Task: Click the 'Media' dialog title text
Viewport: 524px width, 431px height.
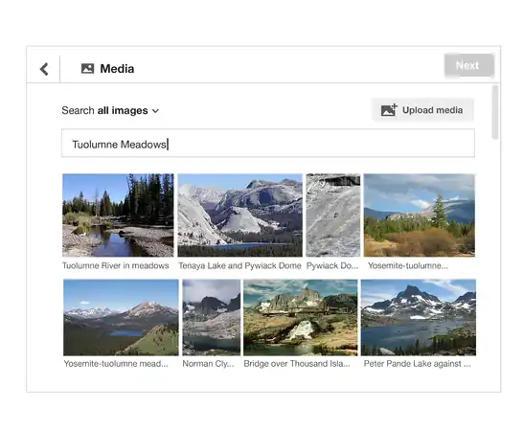Action: point(117,69)
